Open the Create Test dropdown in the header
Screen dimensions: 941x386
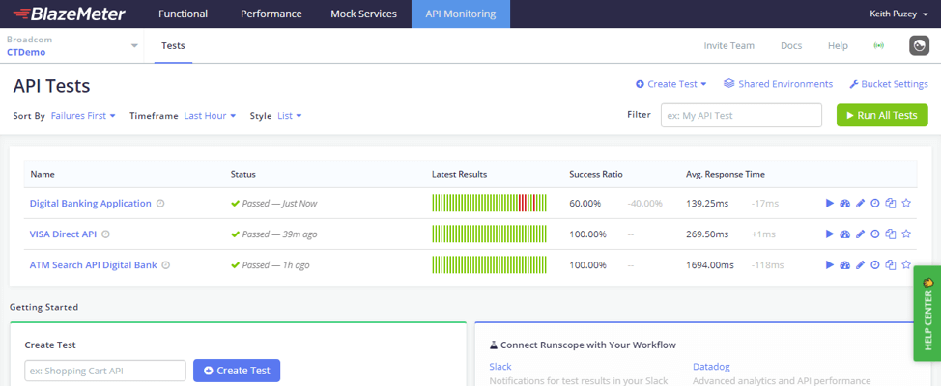[670, 84]
